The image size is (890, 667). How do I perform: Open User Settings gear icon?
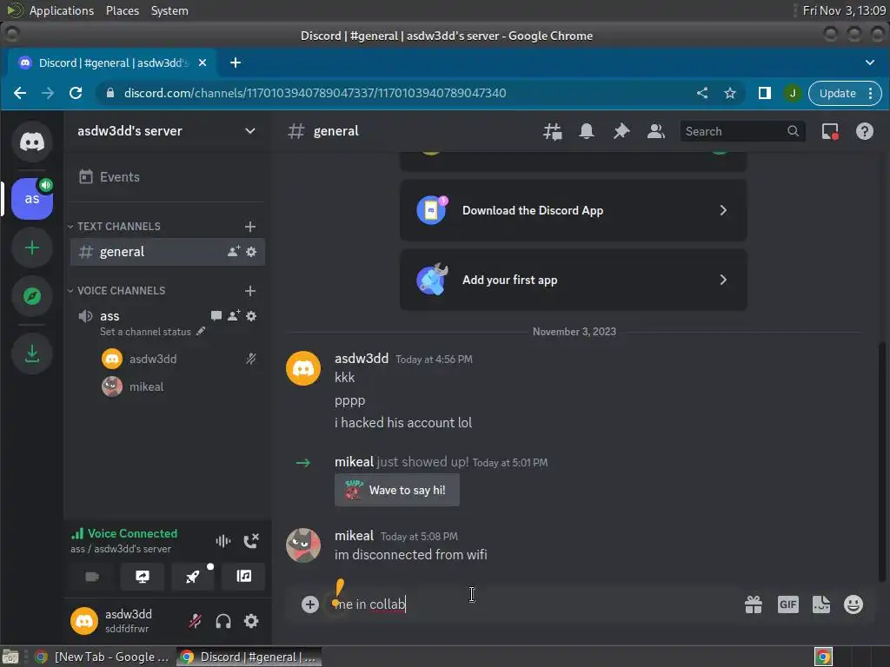tap(251, 621)
